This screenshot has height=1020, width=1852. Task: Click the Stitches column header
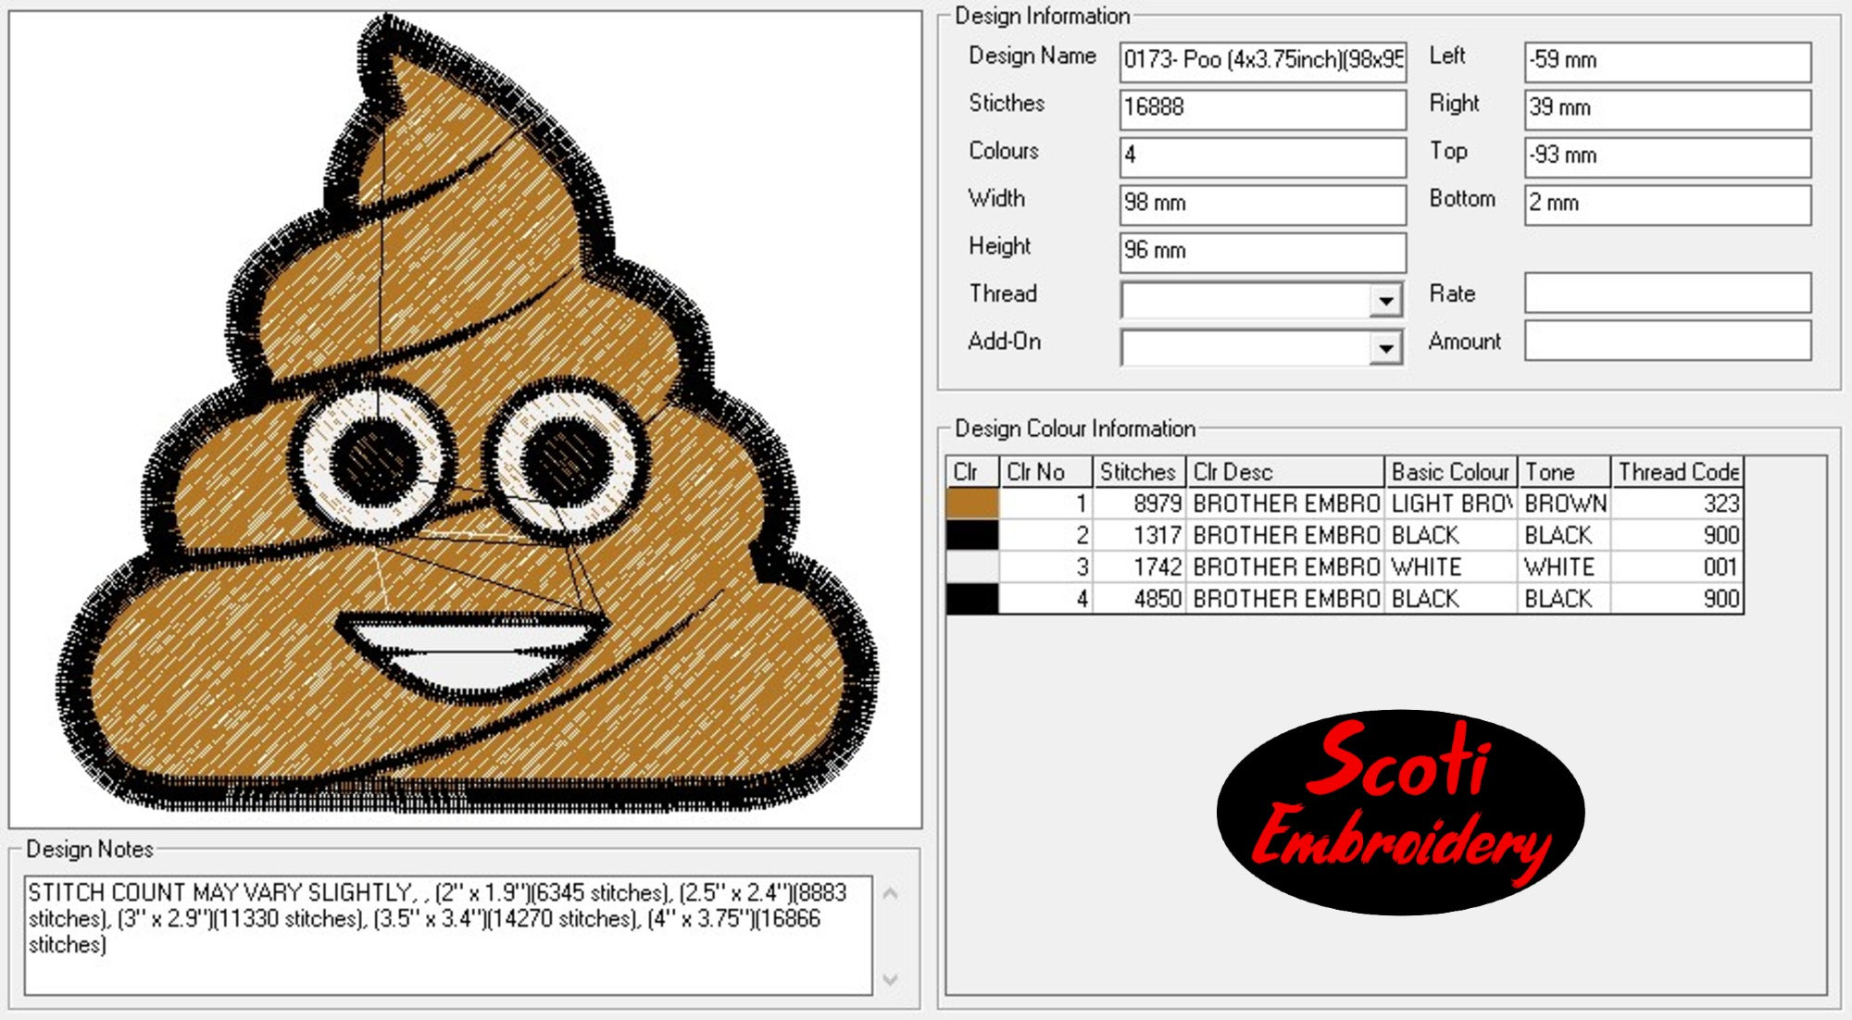1136,471
